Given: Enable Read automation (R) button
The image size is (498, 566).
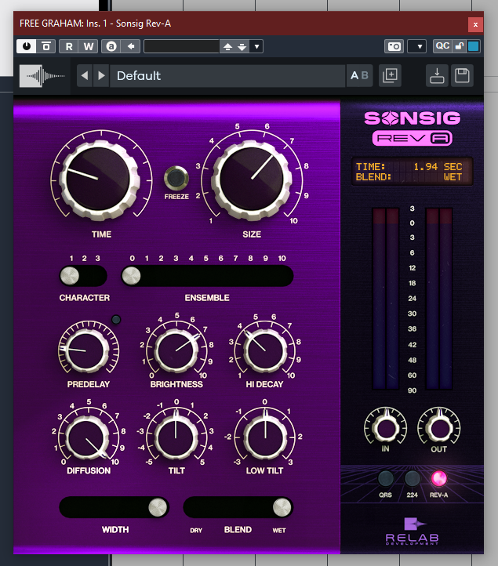Looking at the screenshot, I should (x=69, y=46).
